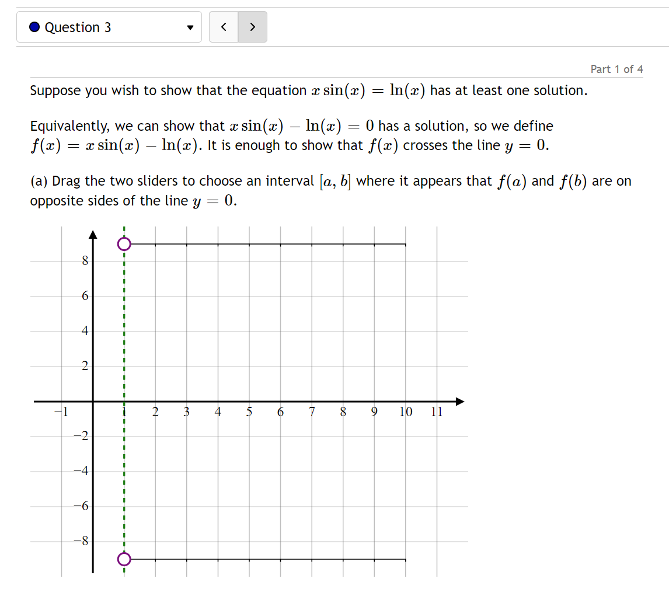Click the x-axis label 8
The height and width of the screenshot is (596, 669).
[x=343, y=412]
